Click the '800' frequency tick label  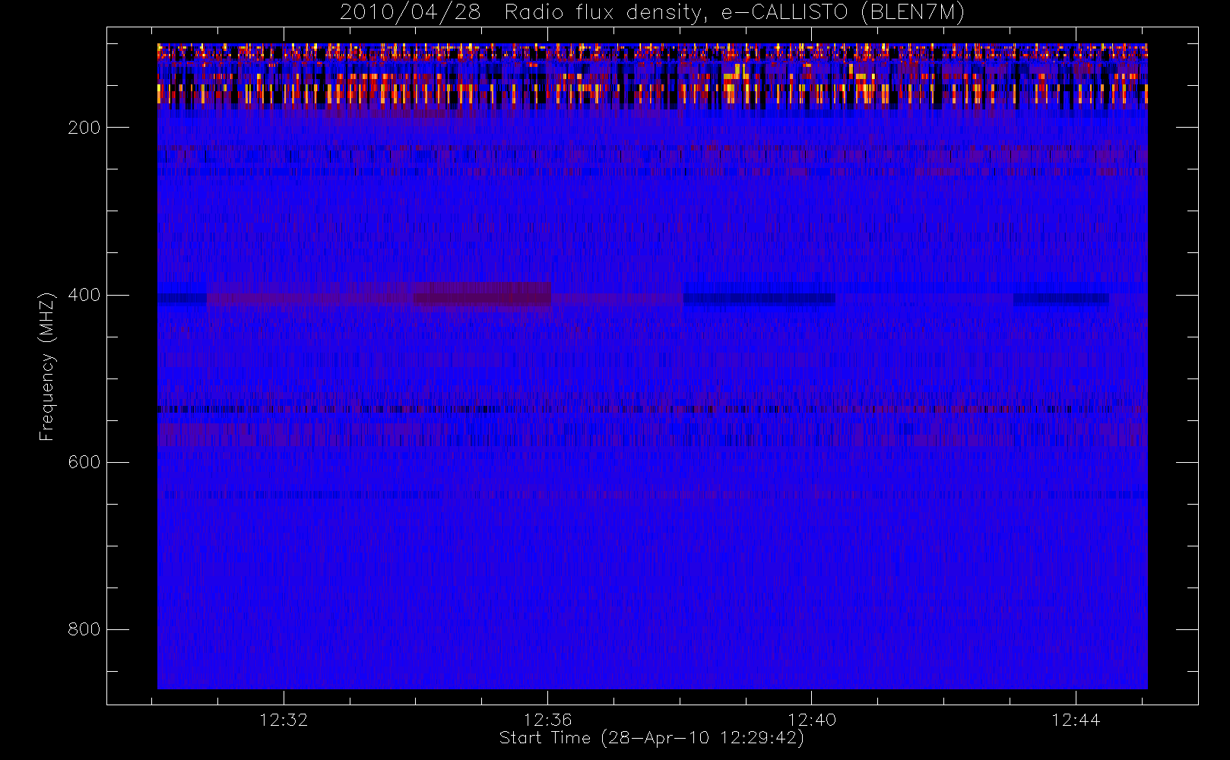(84, 629)
